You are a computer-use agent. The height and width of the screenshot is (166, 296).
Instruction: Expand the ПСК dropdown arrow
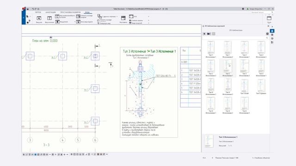click(x=148, y=17)
